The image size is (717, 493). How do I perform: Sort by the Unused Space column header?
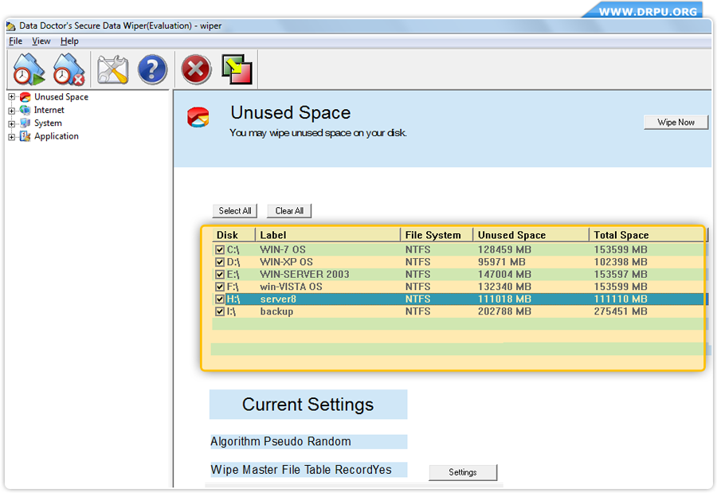tap(531, 235)
